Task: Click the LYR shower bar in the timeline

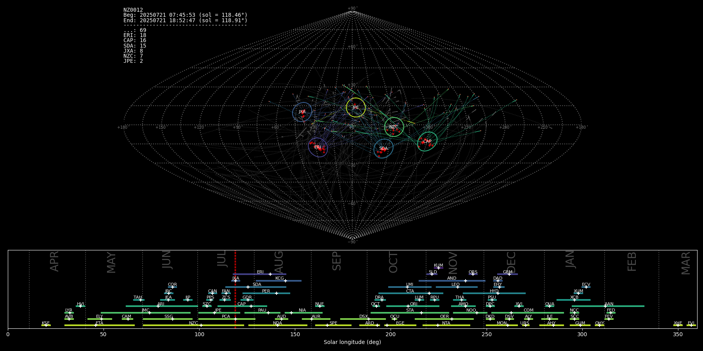Action: (69, 313)
